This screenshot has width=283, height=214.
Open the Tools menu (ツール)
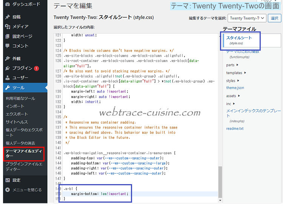[25, 88]
